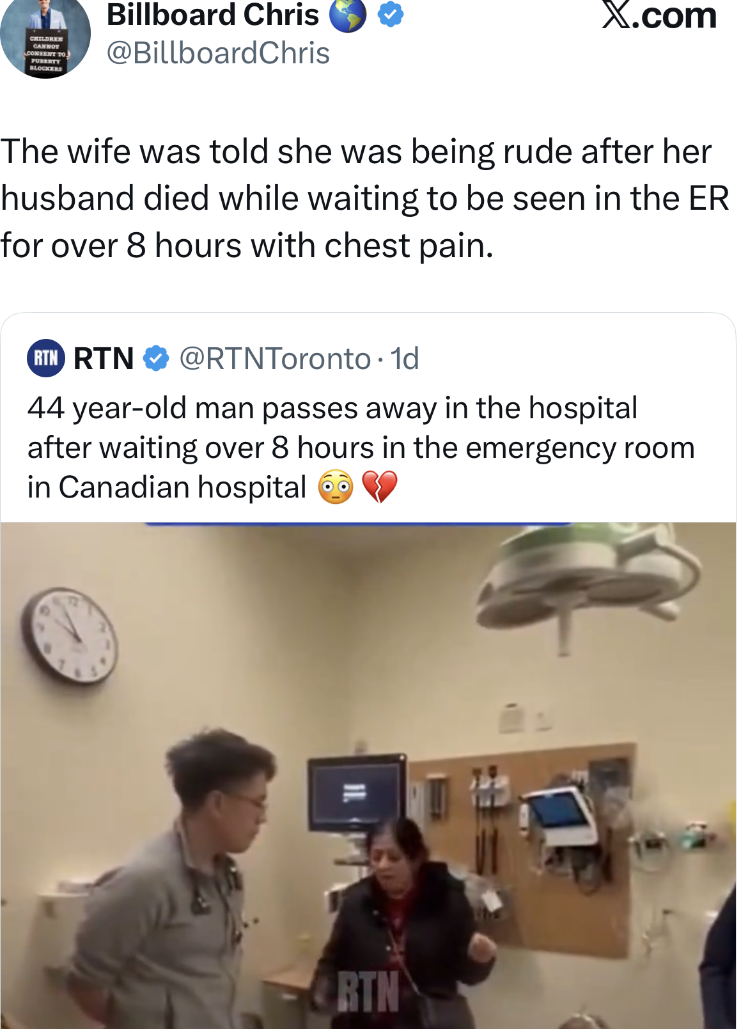Open quoted post text about 44 year-old man

361,448
